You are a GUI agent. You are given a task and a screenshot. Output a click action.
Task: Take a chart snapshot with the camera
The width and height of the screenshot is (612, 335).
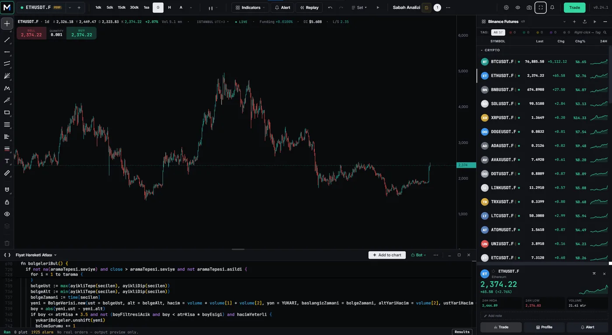point(529,7)
